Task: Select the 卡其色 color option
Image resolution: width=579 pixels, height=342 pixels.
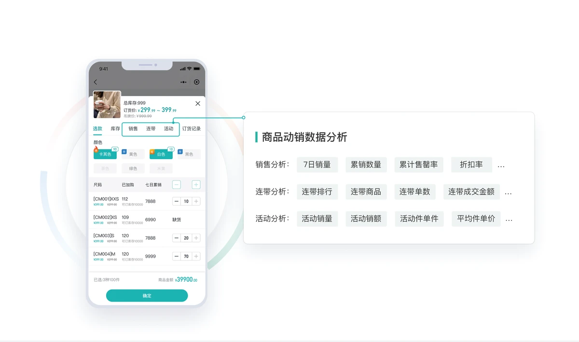Action: click(105, 154)
